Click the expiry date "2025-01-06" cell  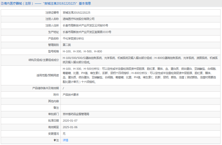tap(71, 127)
